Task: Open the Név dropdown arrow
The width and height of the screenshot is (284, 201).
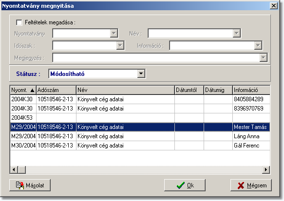Action: pyautogui.click(x=236, y=33)
